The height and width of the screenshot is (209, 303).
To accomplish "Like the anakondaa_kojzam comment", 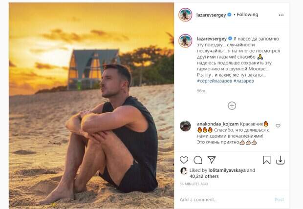I will [x=278, y=126].
